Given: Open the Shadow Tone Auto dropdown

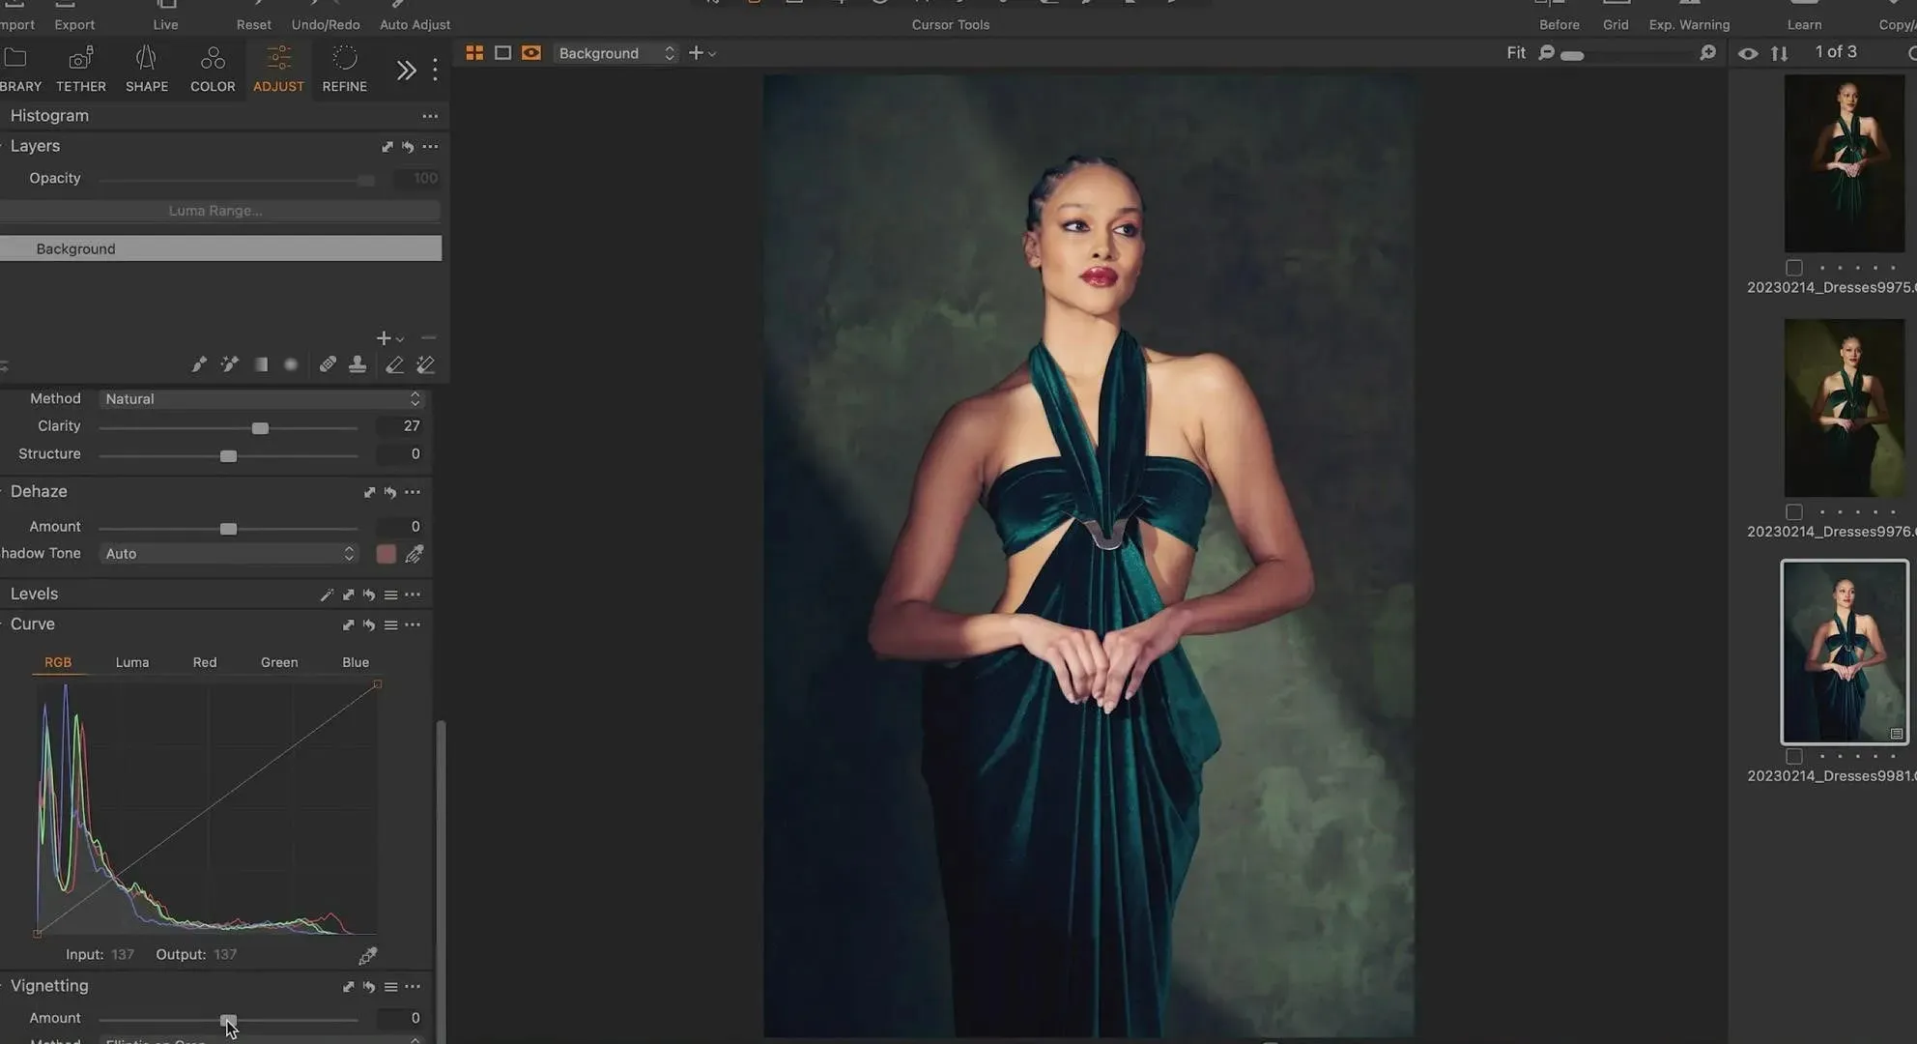Looking at the screenshot, I should pos(229,554).
